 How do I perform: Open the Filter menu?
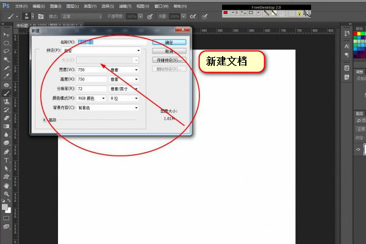point(125,6)
